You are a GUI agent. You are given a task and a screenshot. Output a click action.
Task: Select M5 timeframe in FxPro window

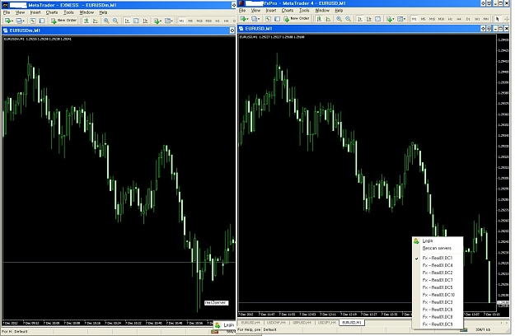pyautogui.click(x=423, y=19)
